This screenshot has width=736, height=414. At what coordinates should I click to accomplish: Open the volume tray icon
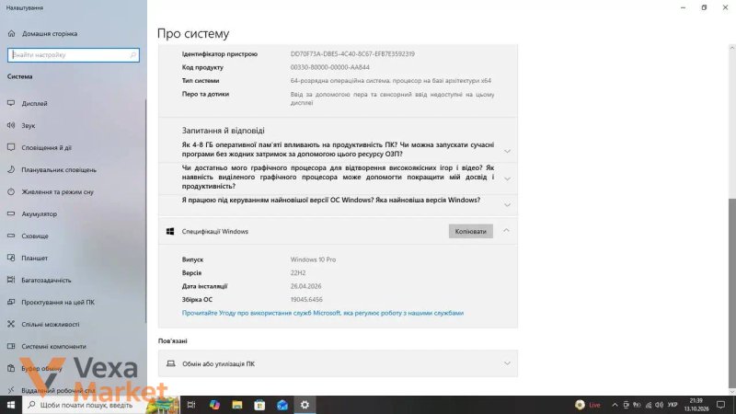(659, 405)
